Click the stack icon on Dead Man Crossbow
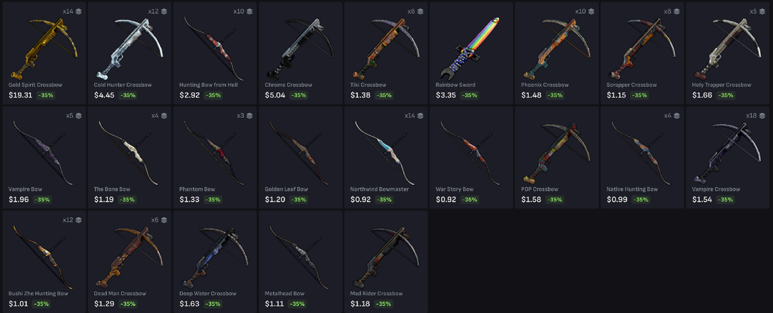The width and height of the screenshot is (773, 313). pyautogui.click(x=164, y=220)
